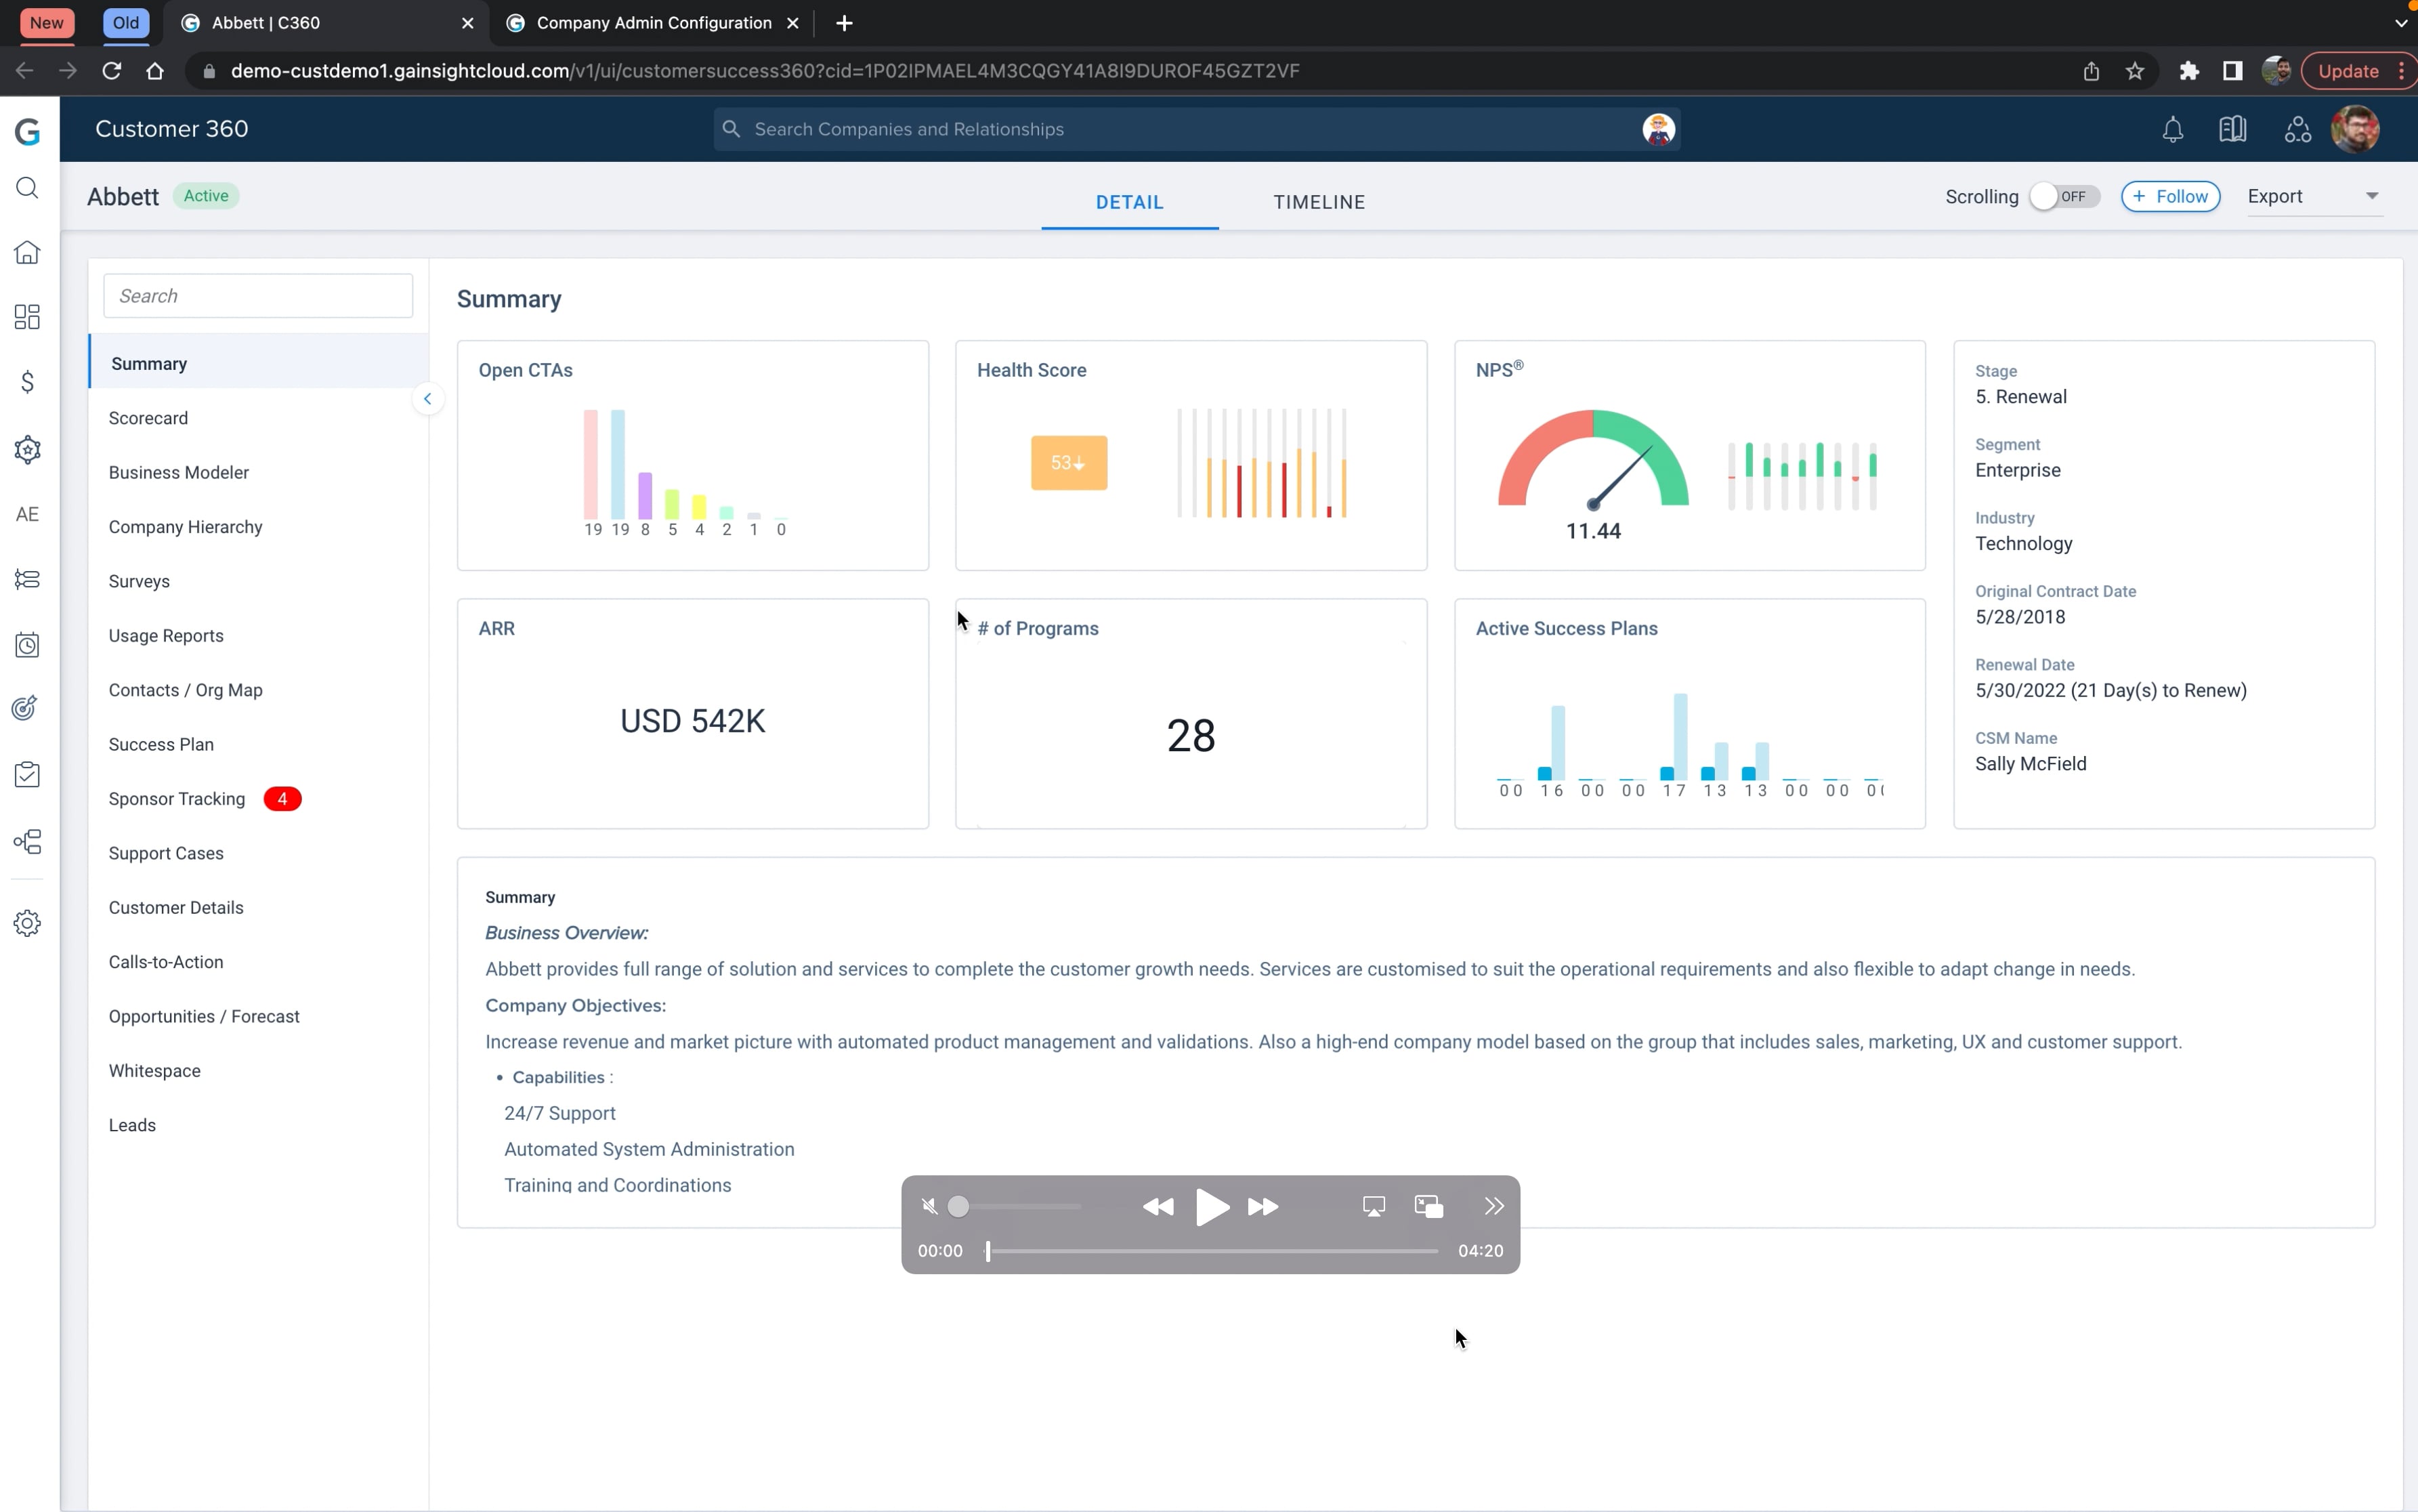The image size is (2418, 1512).
Task: Collapse the left Summary panel via chevron
Action: 428,398
